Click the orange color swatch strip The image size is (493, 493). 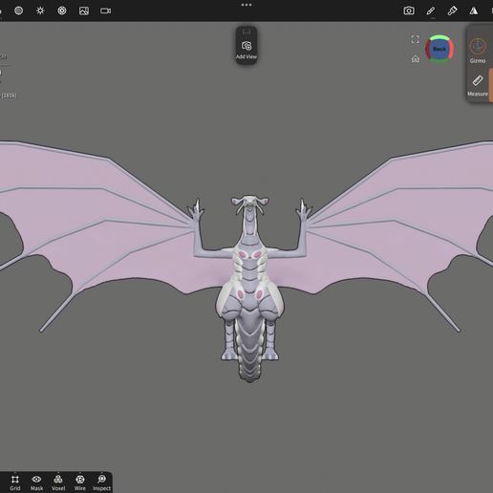(x=491, y=85)
